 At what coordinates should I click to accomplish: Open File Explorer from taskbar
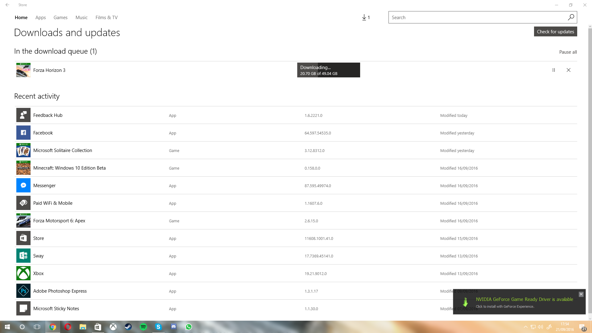tap(83, 327)
